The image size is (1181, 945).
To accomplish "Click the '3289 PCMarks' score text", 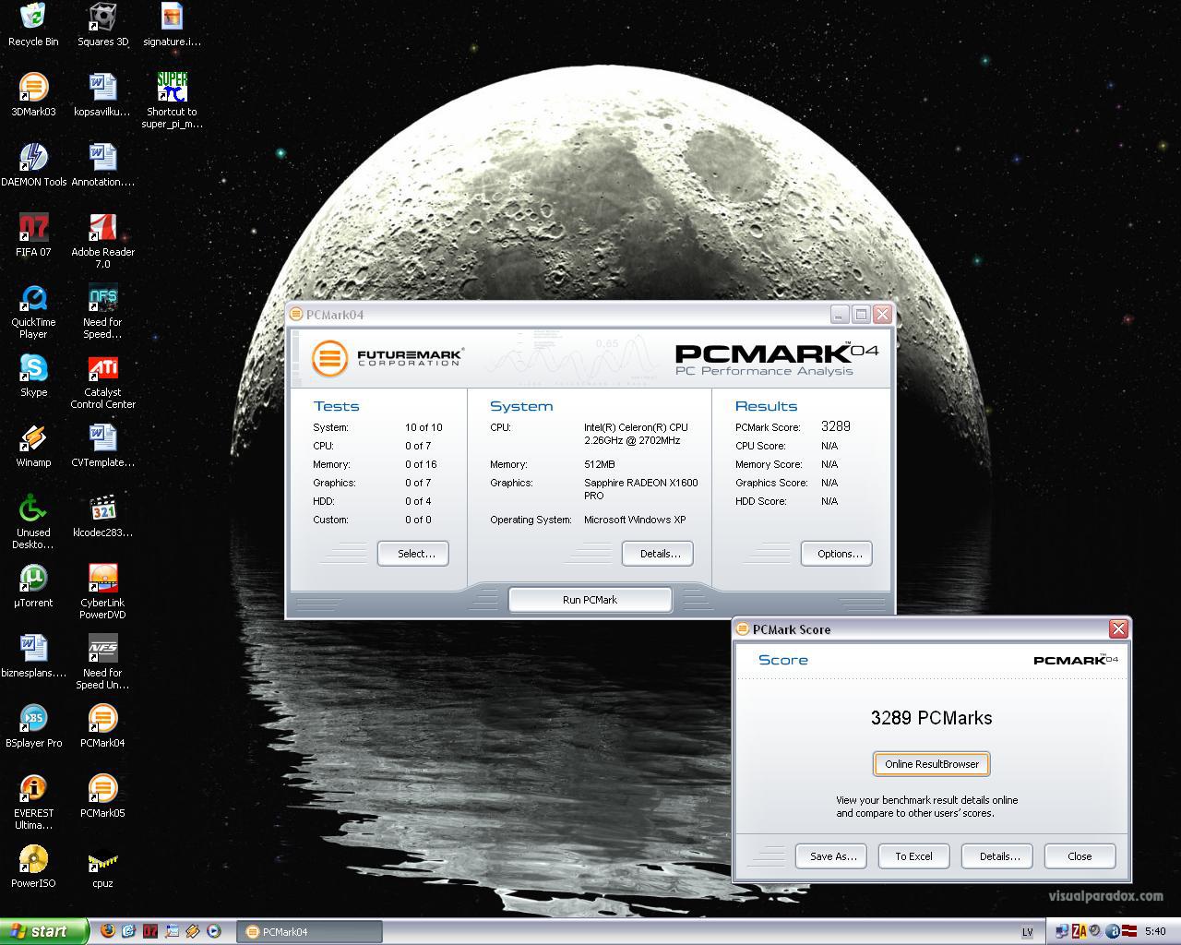I will (x=932, y=718).
